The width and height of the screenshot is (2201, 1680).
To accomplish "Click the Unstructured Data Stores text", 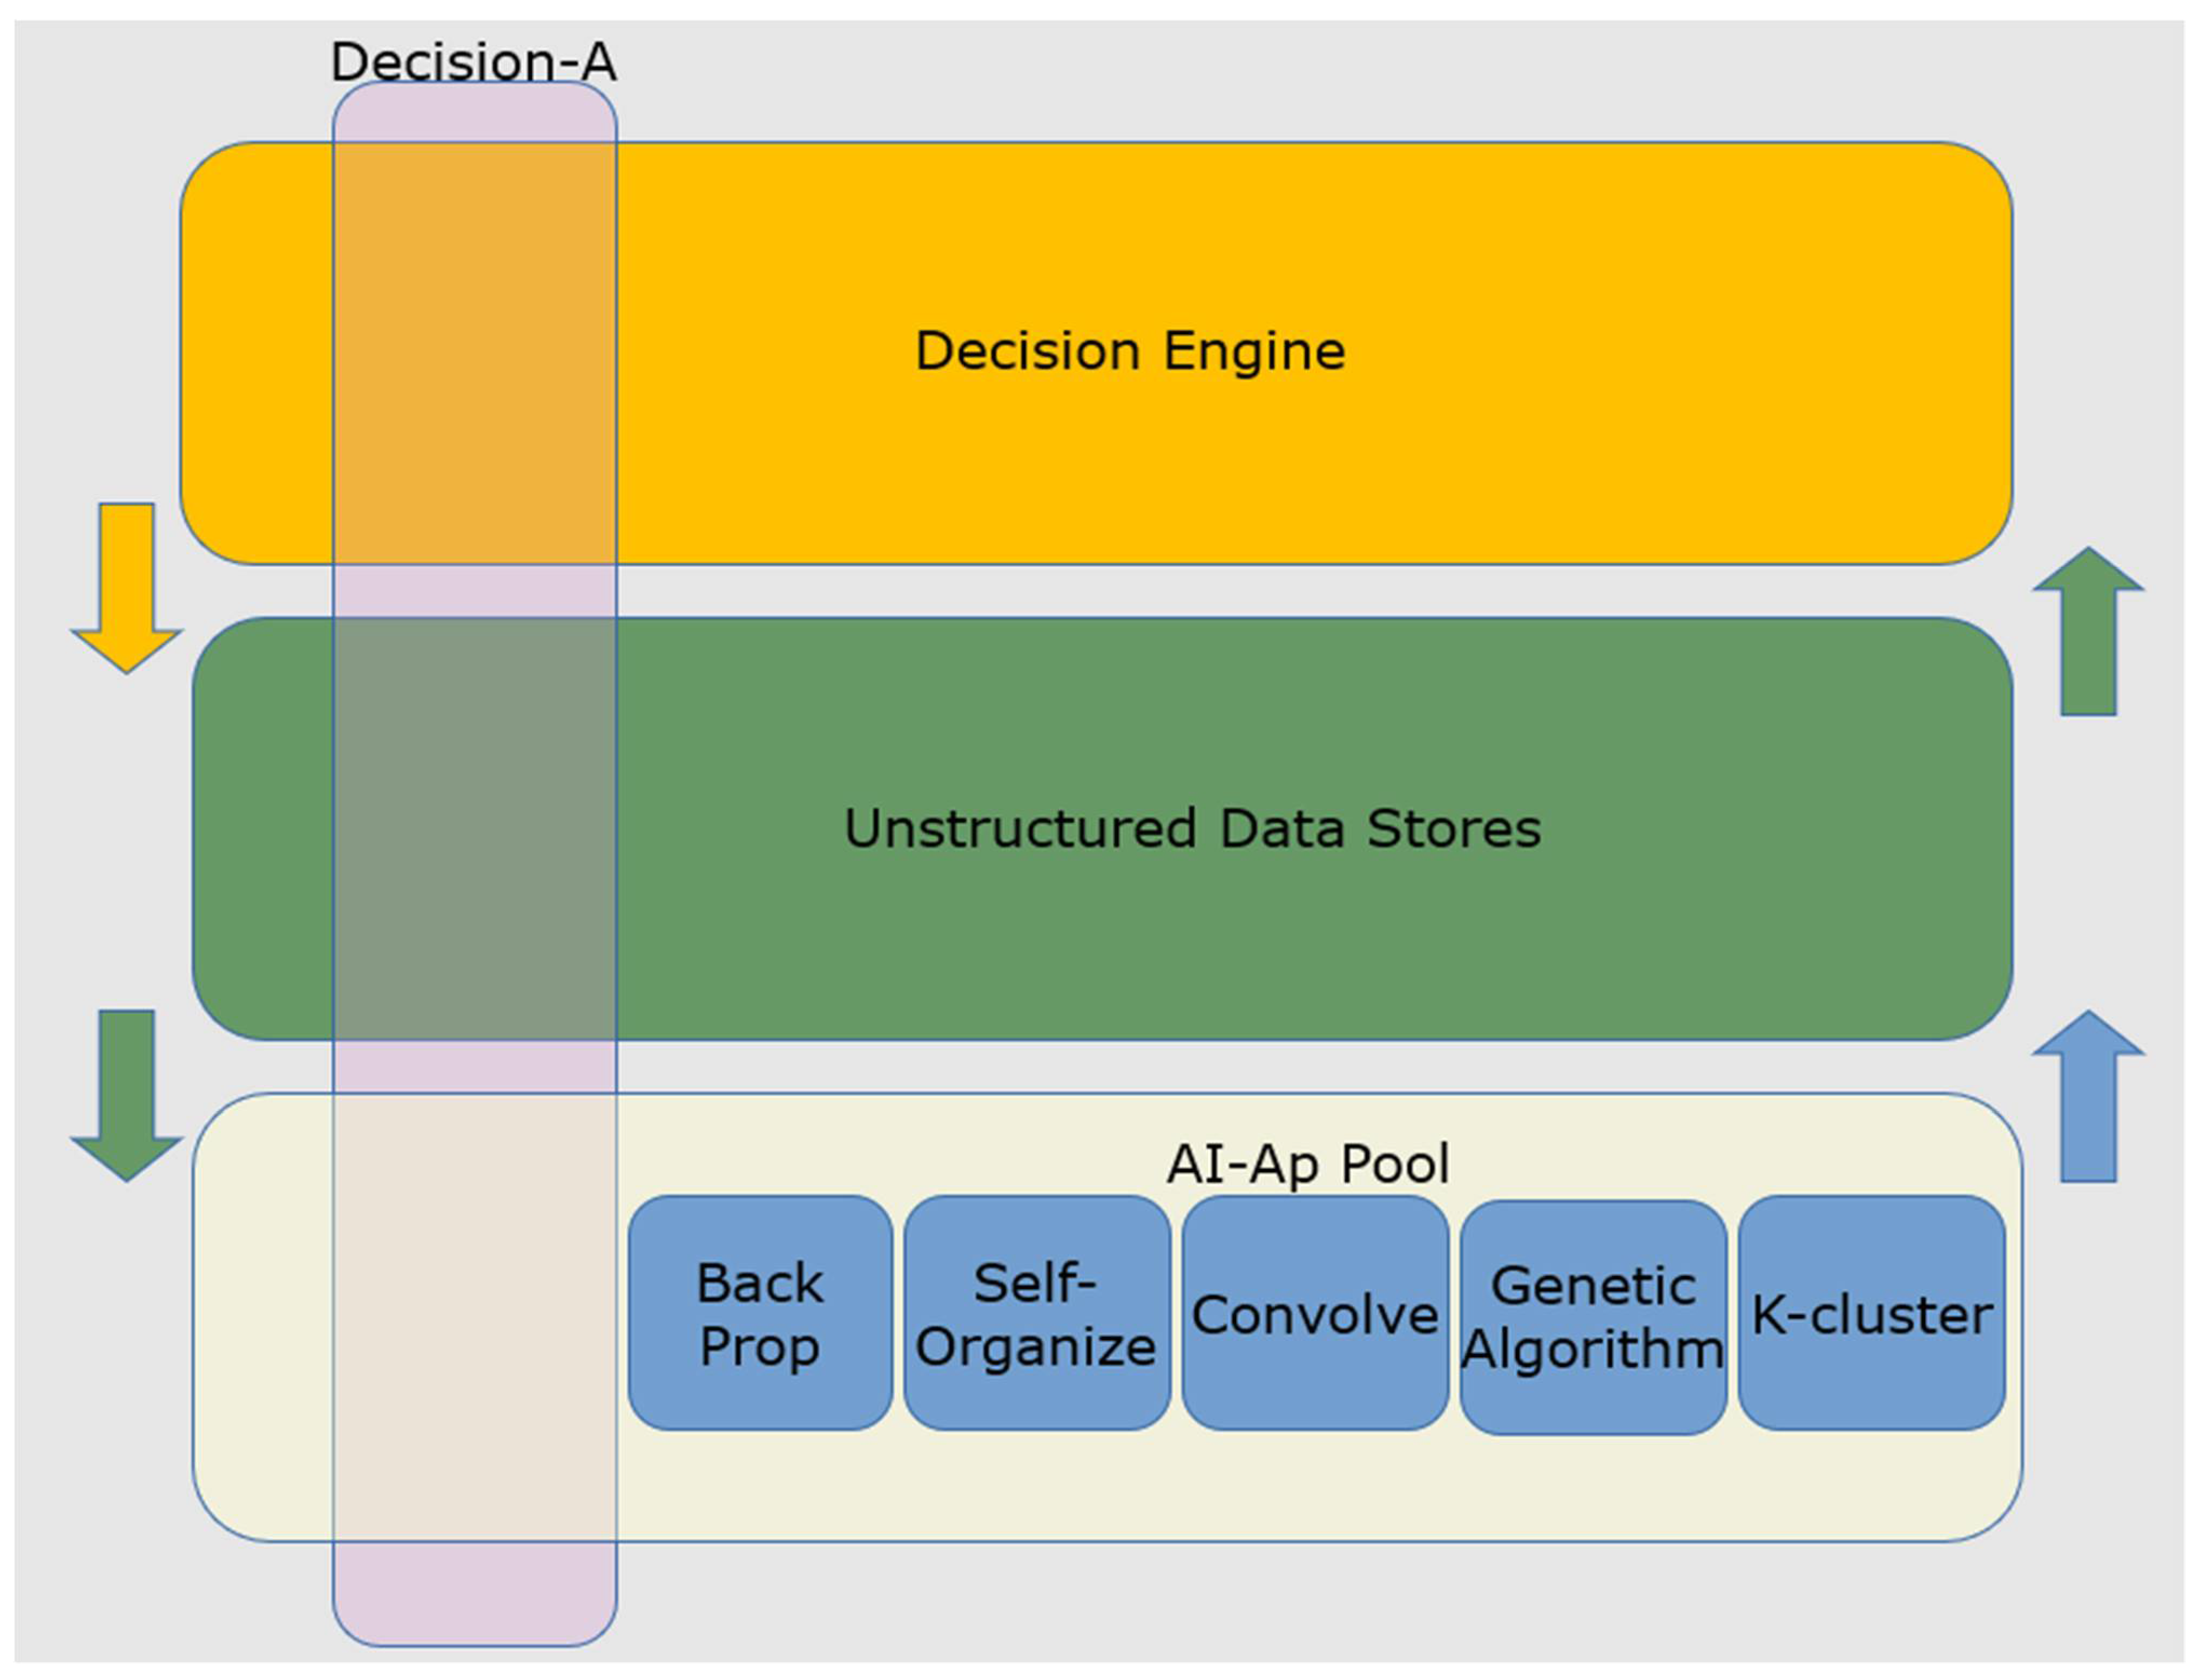I will (x=1192, y=829).
